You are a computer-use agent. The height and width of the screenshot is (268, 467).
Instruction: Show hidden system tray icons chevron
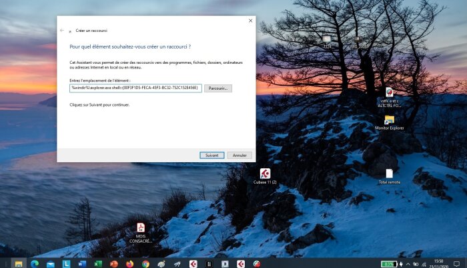(x=408, y=264)
